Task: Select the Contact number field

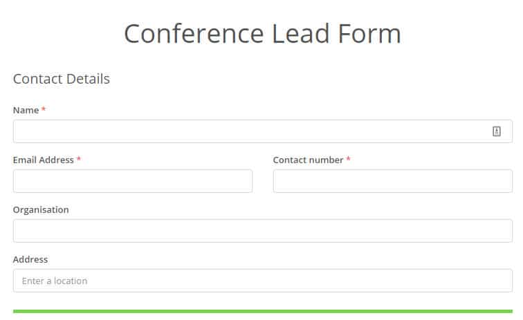Action: coord(392,181)
